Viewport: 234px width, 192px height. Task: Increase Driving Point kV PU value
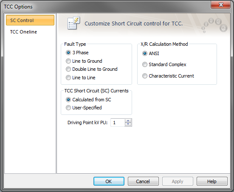[x=128, y=121]
